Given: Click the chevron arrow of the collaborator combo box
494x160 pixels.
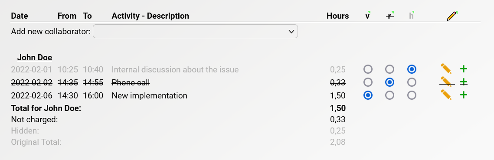Looking at the screenshot, I should [x=291, y=32].
